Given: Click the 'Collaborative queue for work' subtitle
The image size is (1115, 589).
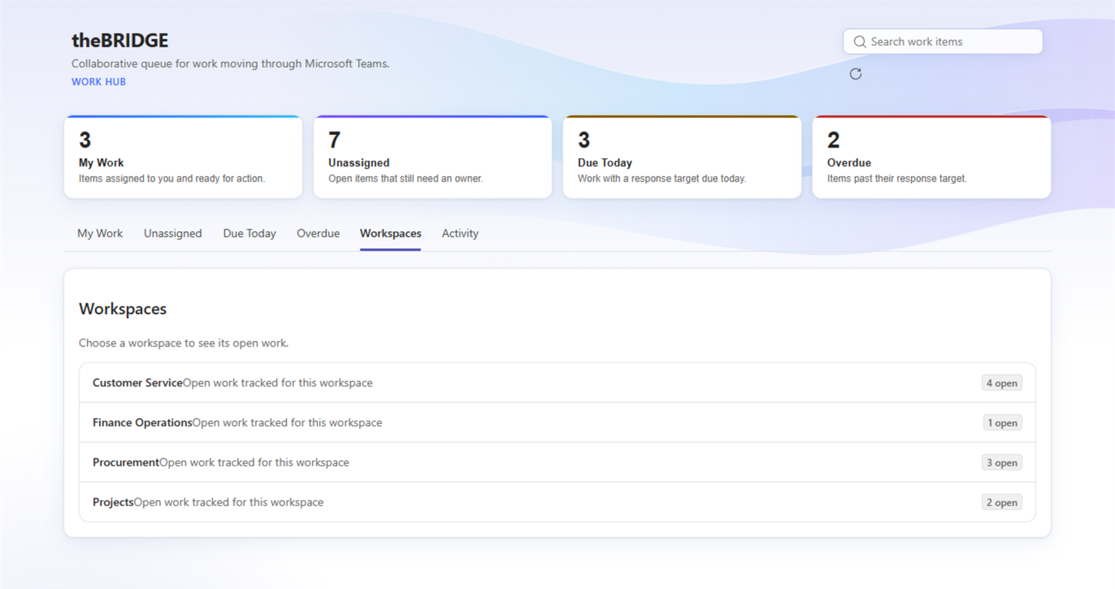Looking at the screenshot, I should pos(231,63).
